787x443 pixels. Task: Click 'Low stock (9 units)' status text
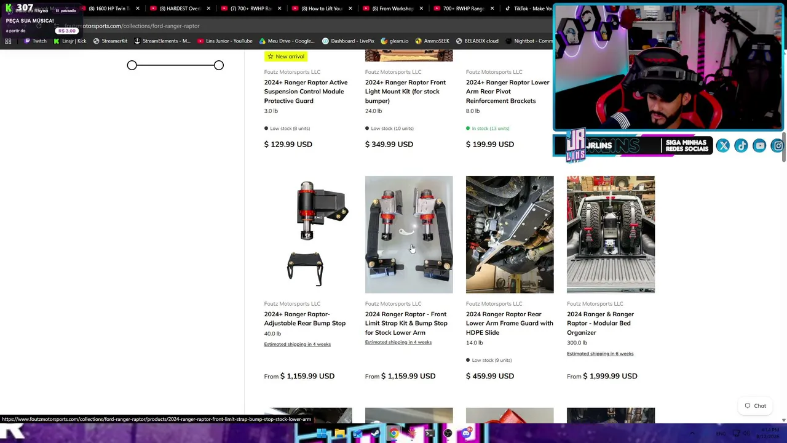point(492,361)
